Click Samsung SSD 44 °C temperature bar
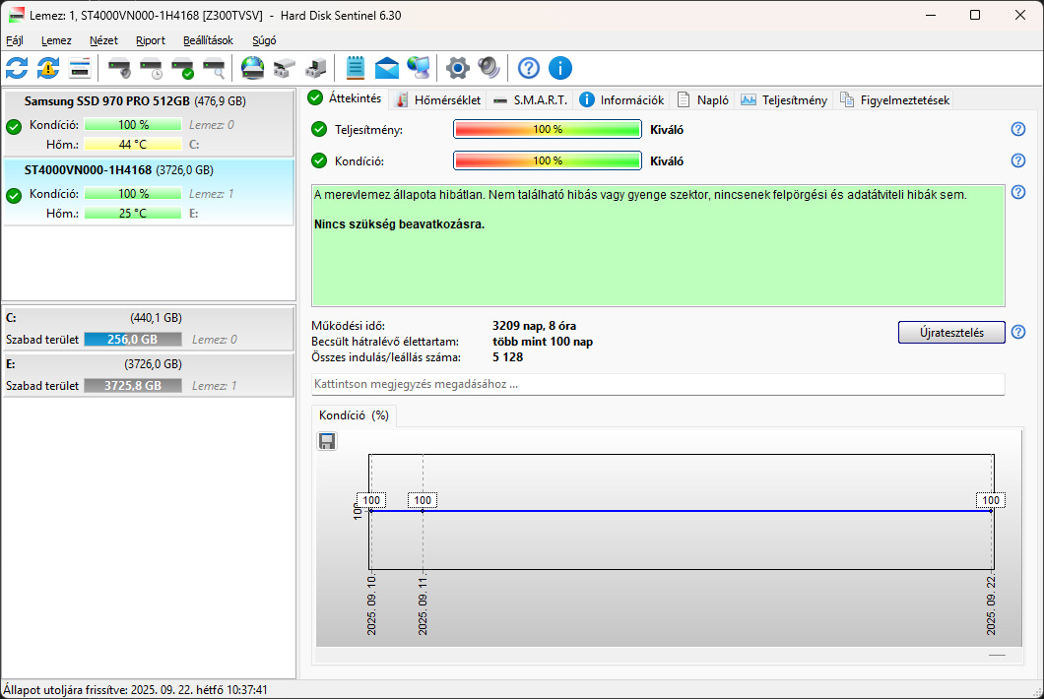 133,144
